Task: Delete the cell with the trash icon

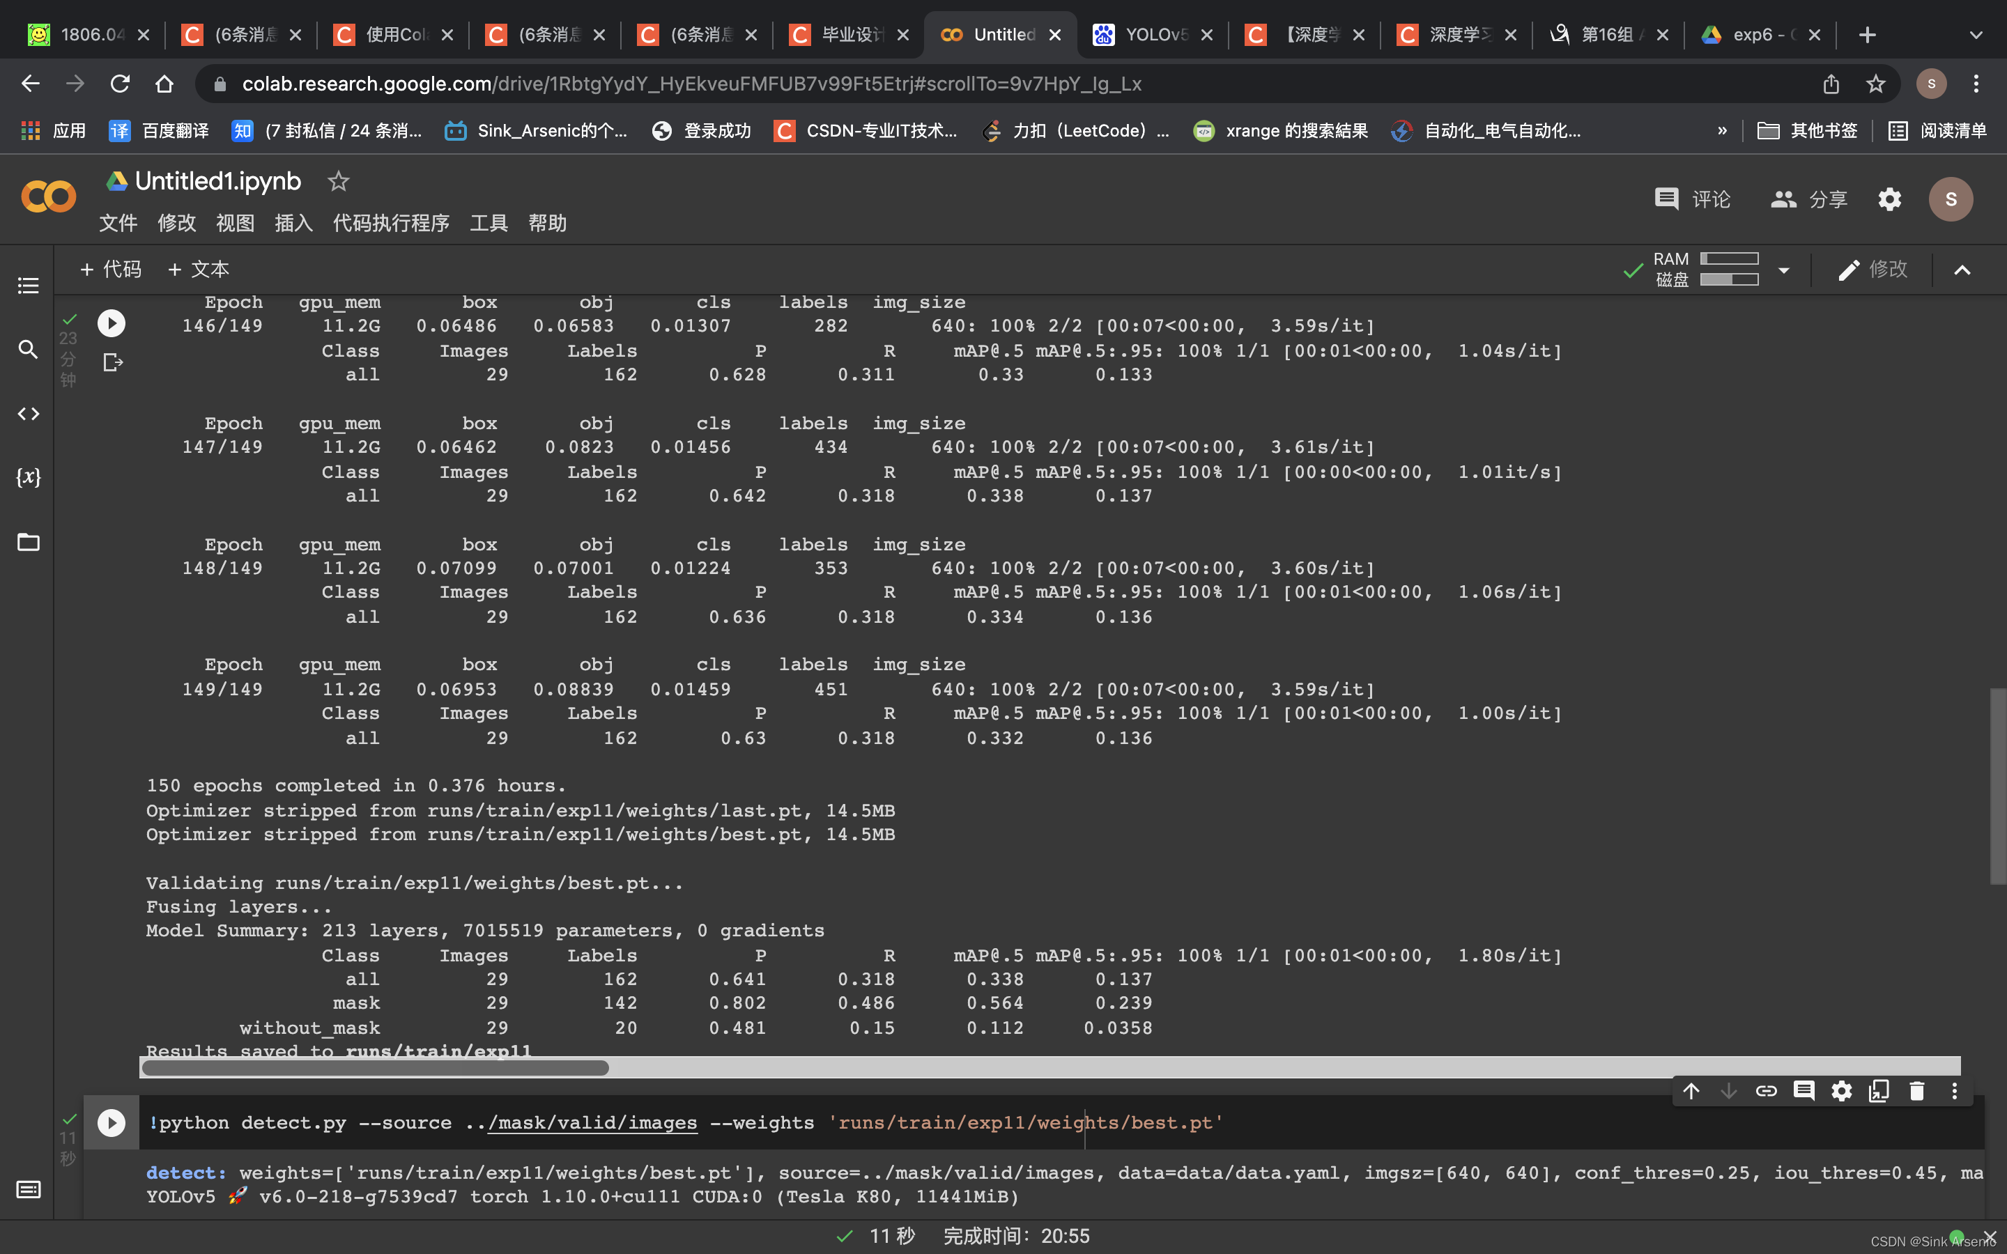Action: [1916, 1090]
